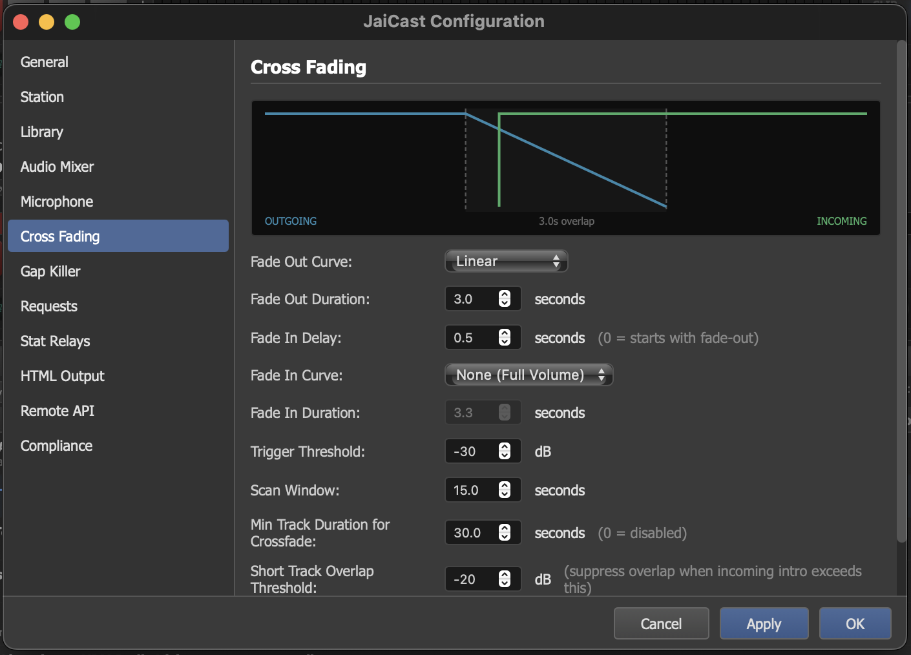Close the JaiCast Configuration window
911x655 pixels.
click(21, 22)
